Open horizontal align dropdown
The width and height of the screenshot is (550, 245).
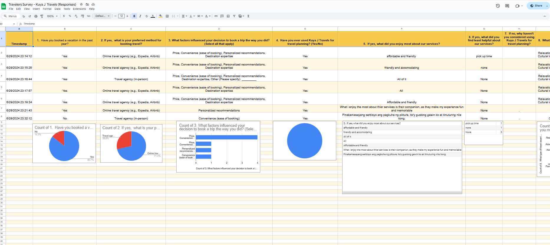point(184,16)
